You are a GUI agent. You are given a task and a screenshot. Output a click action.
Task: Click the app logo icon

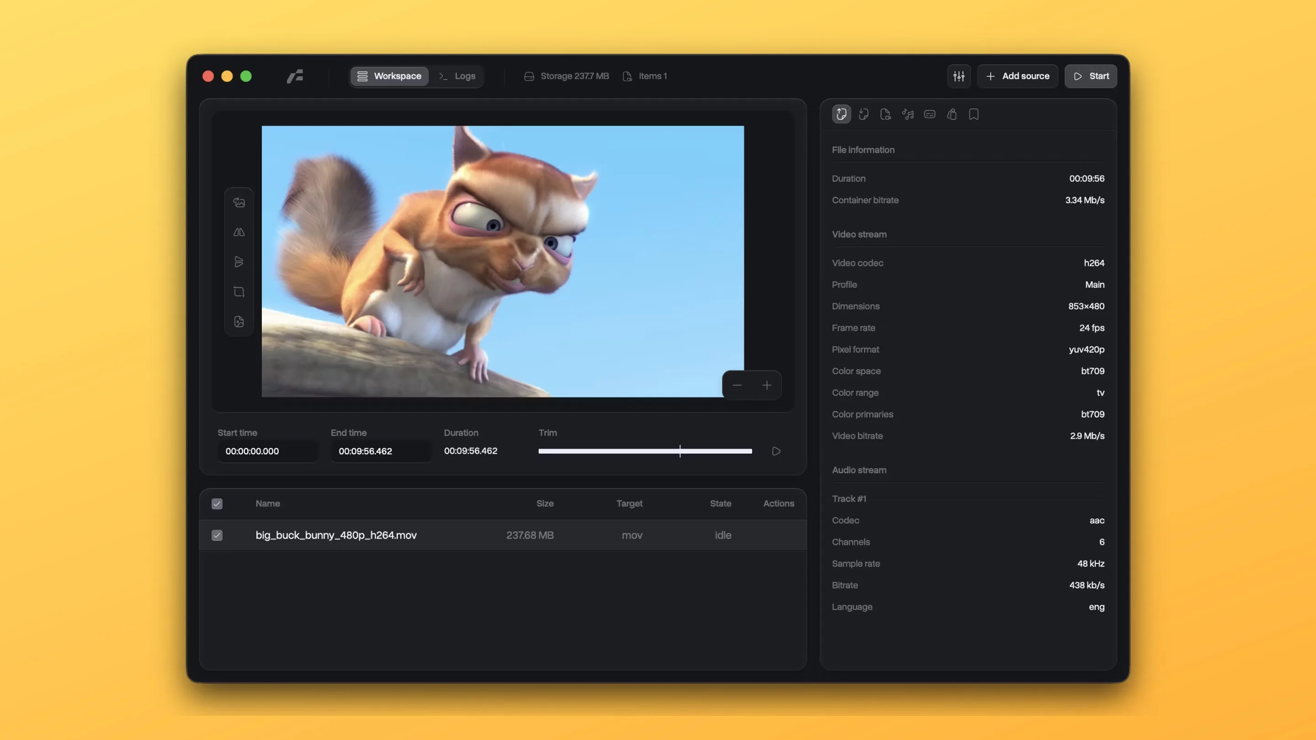point(295,76)
